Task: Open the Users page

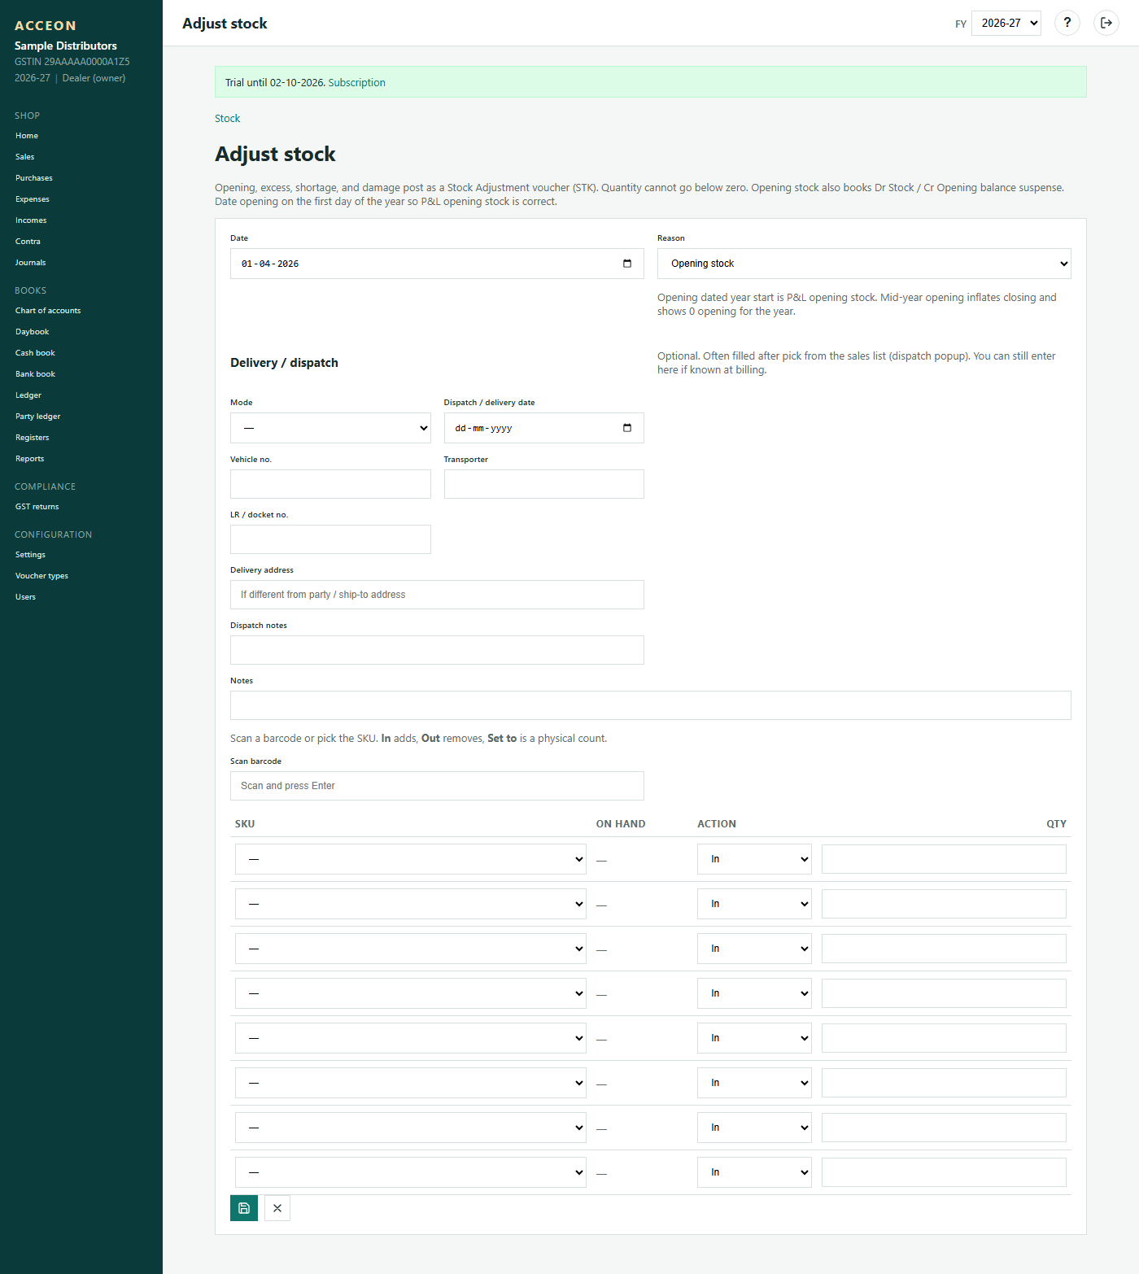Action: click(x=25, y=597)
